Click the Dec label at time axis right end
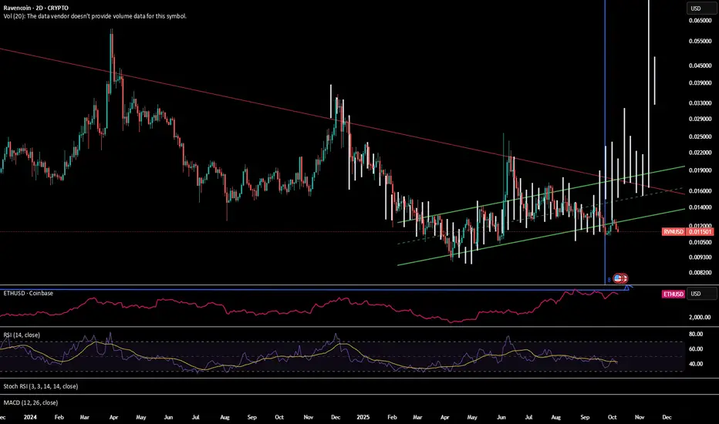Image resolution: width=719 pixels, height=424 pixels. [x=667, y=416]
